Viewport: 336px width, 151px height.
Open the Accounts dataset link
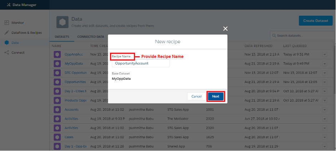71,110
